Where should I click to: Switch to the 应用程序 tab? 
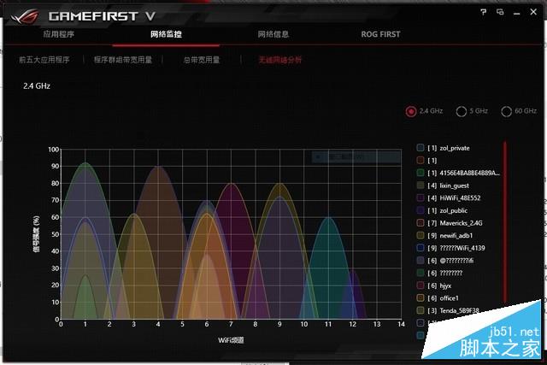click(59, 34)
